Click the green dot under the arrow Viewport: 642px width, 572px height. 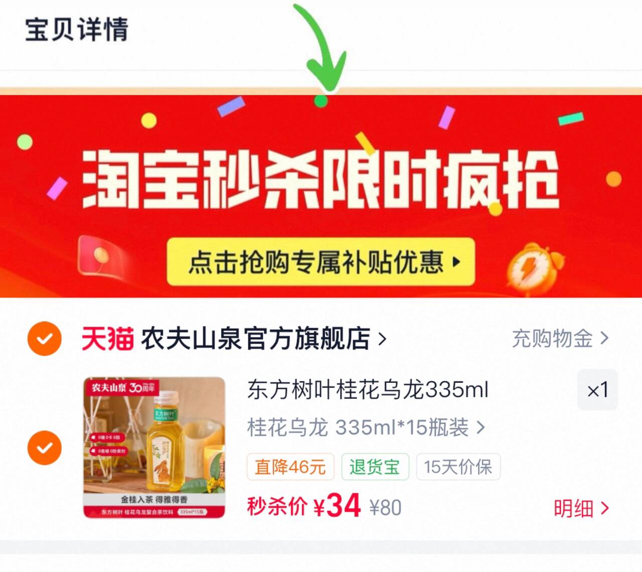click(321, 101)
